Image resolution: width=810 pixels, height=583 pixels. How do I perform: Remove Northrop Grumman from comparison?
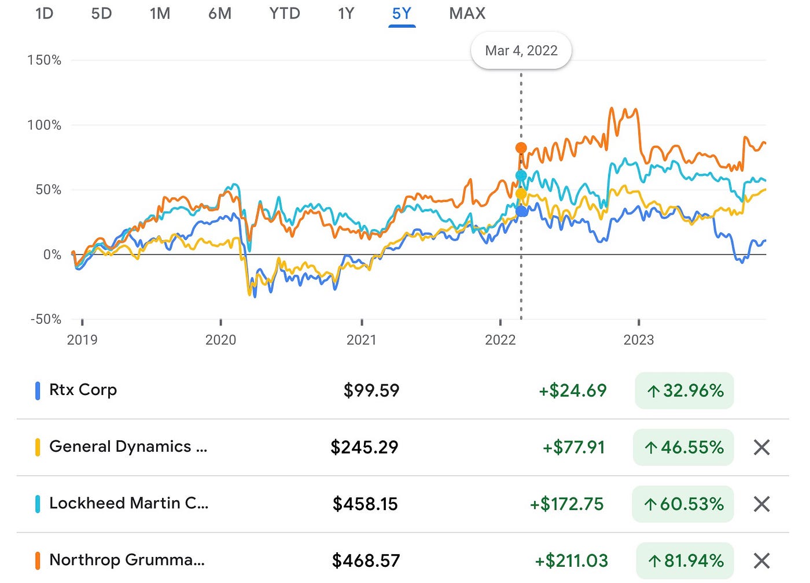(761, 560)
